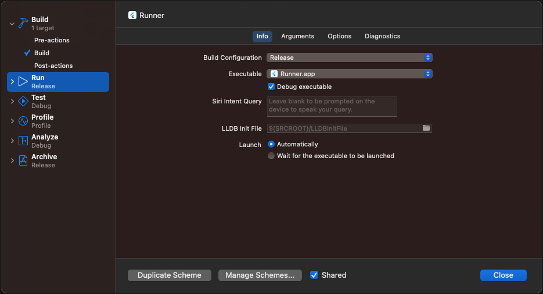Toggle the Shared checkbox

pos(314,275)
